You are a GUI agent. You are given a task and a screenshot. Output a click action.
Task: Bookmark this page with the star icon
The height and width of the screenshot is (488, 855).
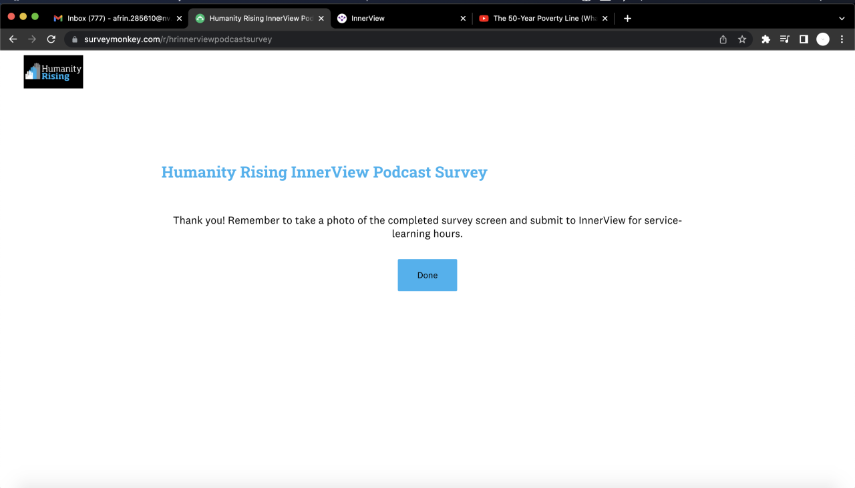(x=742, y=39)
